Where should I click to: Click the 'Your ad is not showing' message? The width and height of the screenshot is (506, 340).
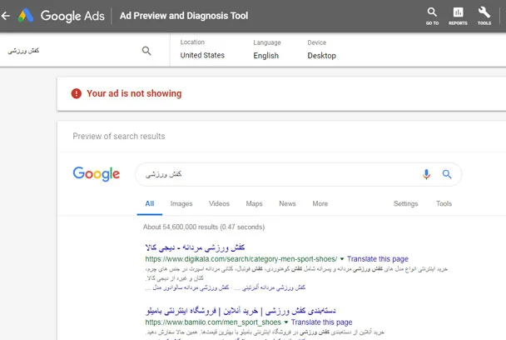(x=134, y=93)
